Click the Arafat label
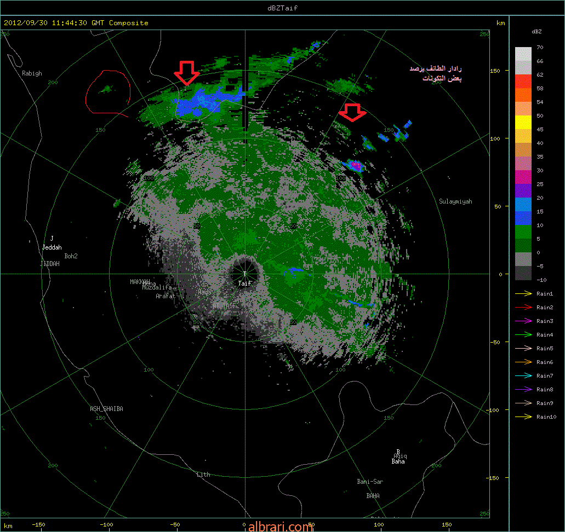 pos(165,296)
